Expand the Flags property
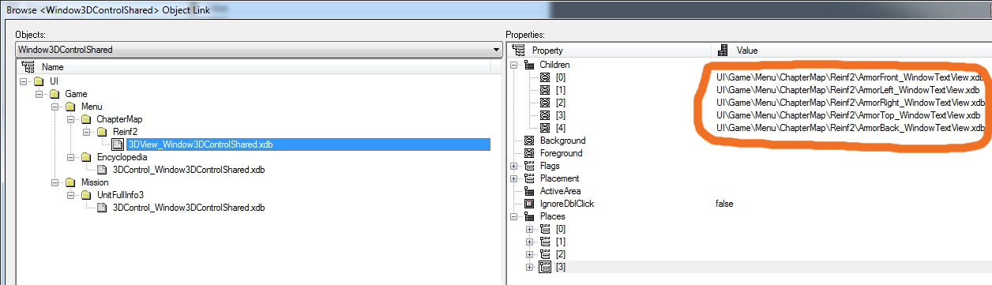 pos(515,166)
